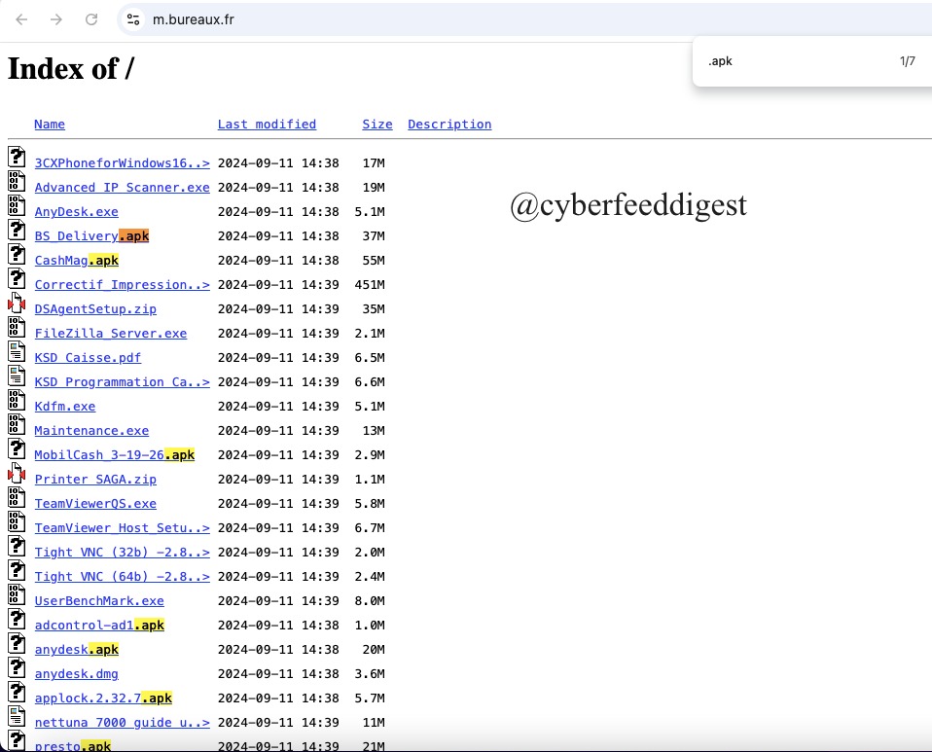Download Advanced_IP_Scanner.exe

(x=122, y=187)
